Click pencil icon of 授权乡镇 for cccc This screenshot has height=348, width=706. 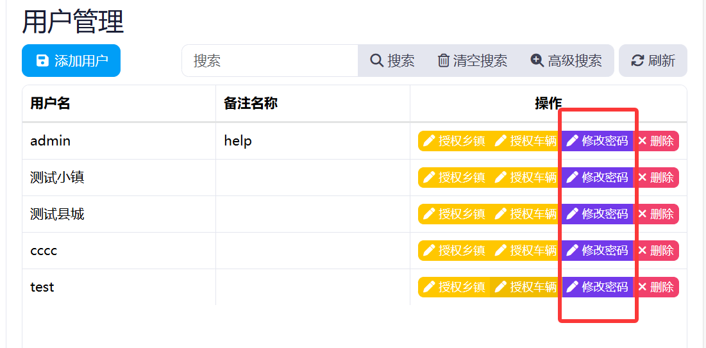pyautogui.click(x=430, y=251)
